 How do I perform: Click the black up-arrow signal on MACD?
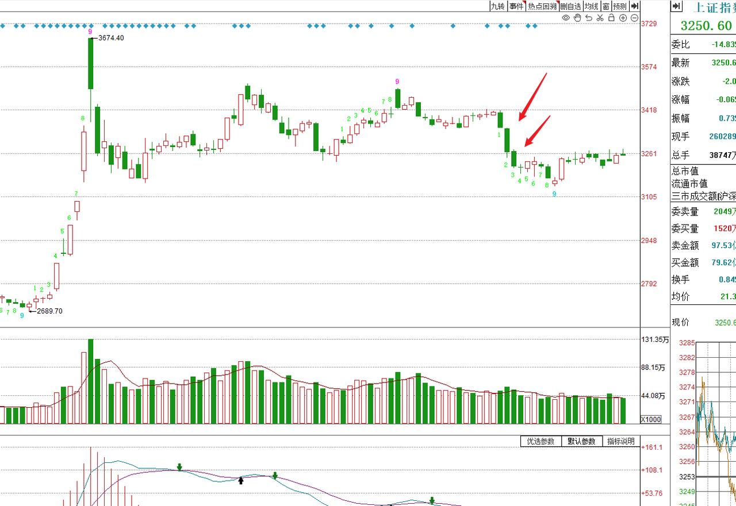coord(241,480)
